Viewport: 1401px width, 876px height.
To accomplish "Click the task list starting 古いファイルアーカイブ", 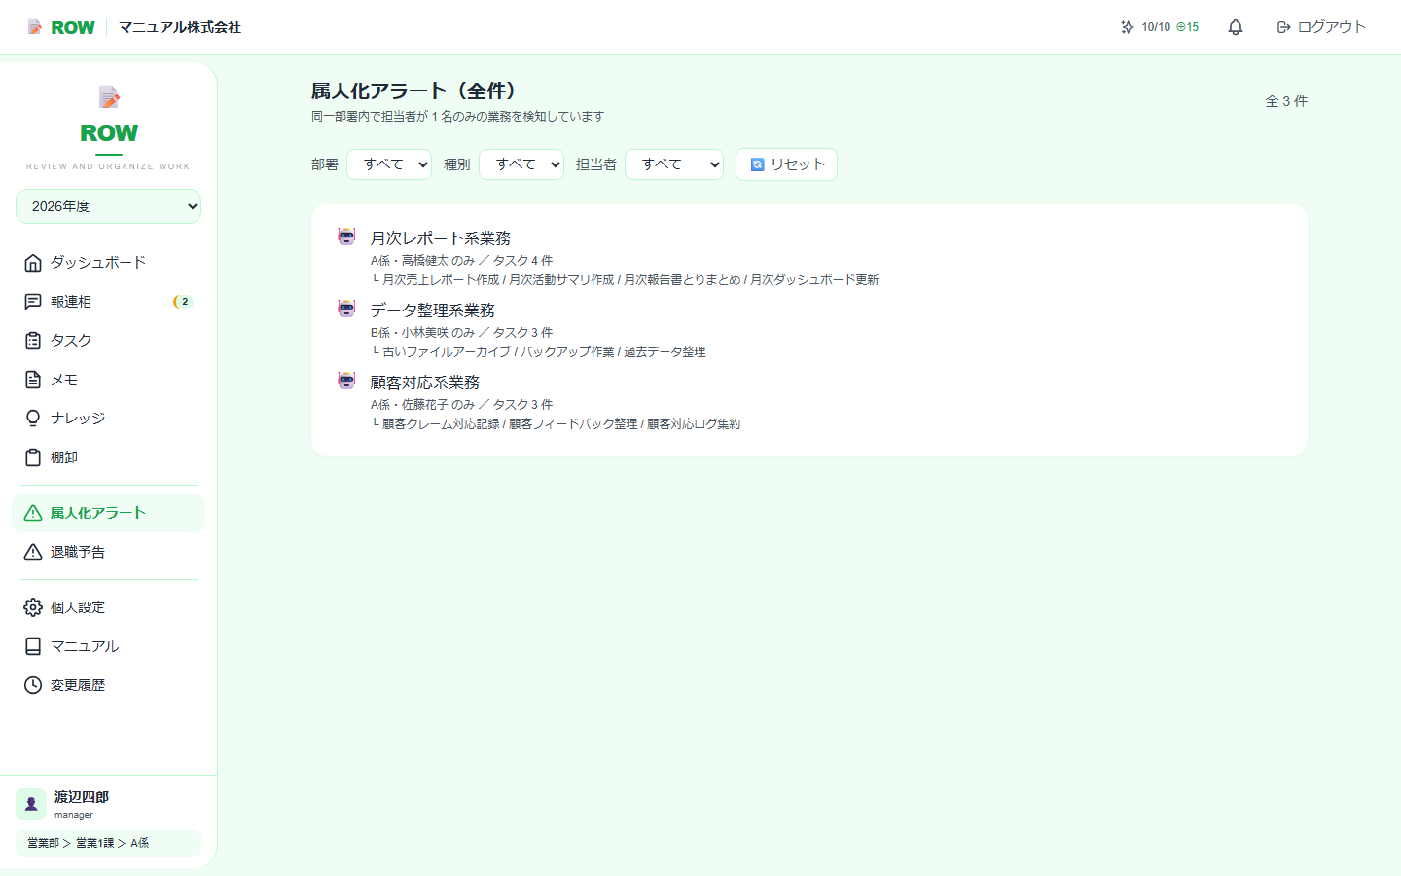I will [x=539, y=352].
